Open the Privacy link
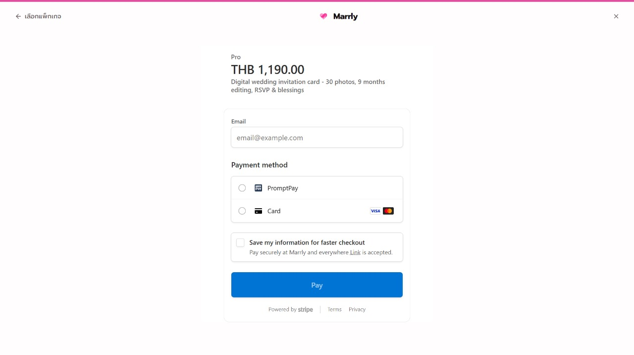Screen dimensions: 634x355 [x=357, y=309]
